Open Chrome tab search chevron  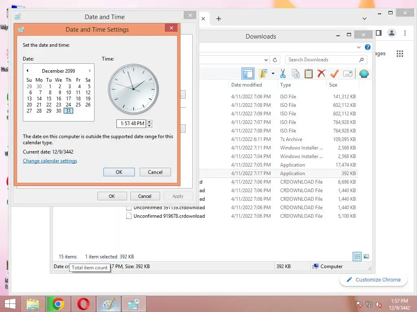[364, 19]
